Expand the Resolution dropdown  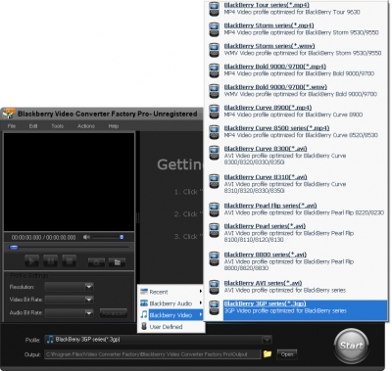[88, 287]
